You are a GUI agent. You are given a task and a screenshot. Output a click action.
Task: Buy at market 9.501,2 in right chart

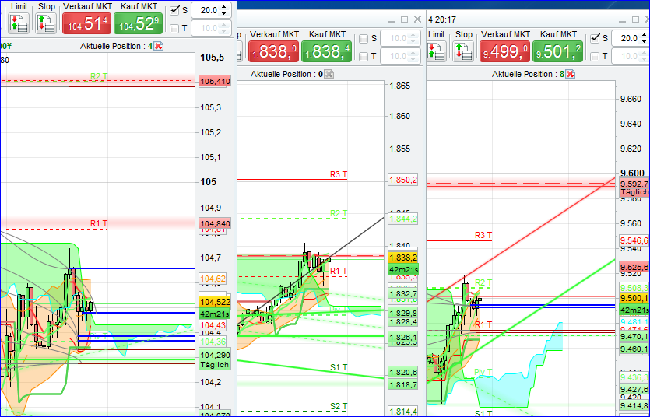[558, 52]
